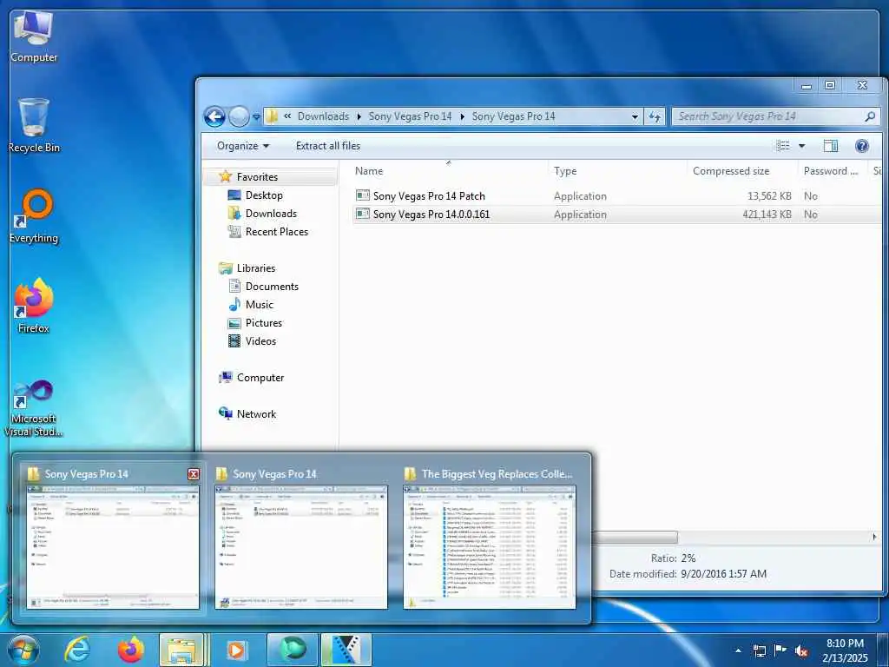The height and width of the screenshot is (667, 889).
Task: Click the breadcrumb arrow after Downloads
Action: pos(359,116)
